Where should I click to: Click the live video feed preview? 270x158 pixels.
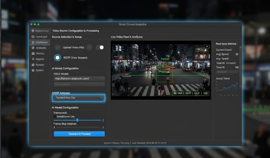pos(161,70)
